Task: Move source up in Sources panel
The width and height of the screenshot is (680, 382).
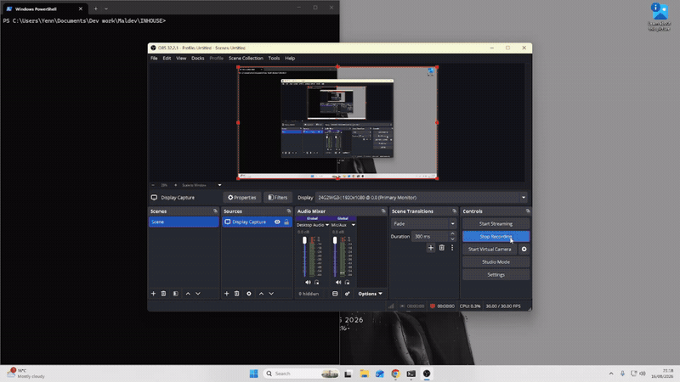Action: click(x=261, y=294)
